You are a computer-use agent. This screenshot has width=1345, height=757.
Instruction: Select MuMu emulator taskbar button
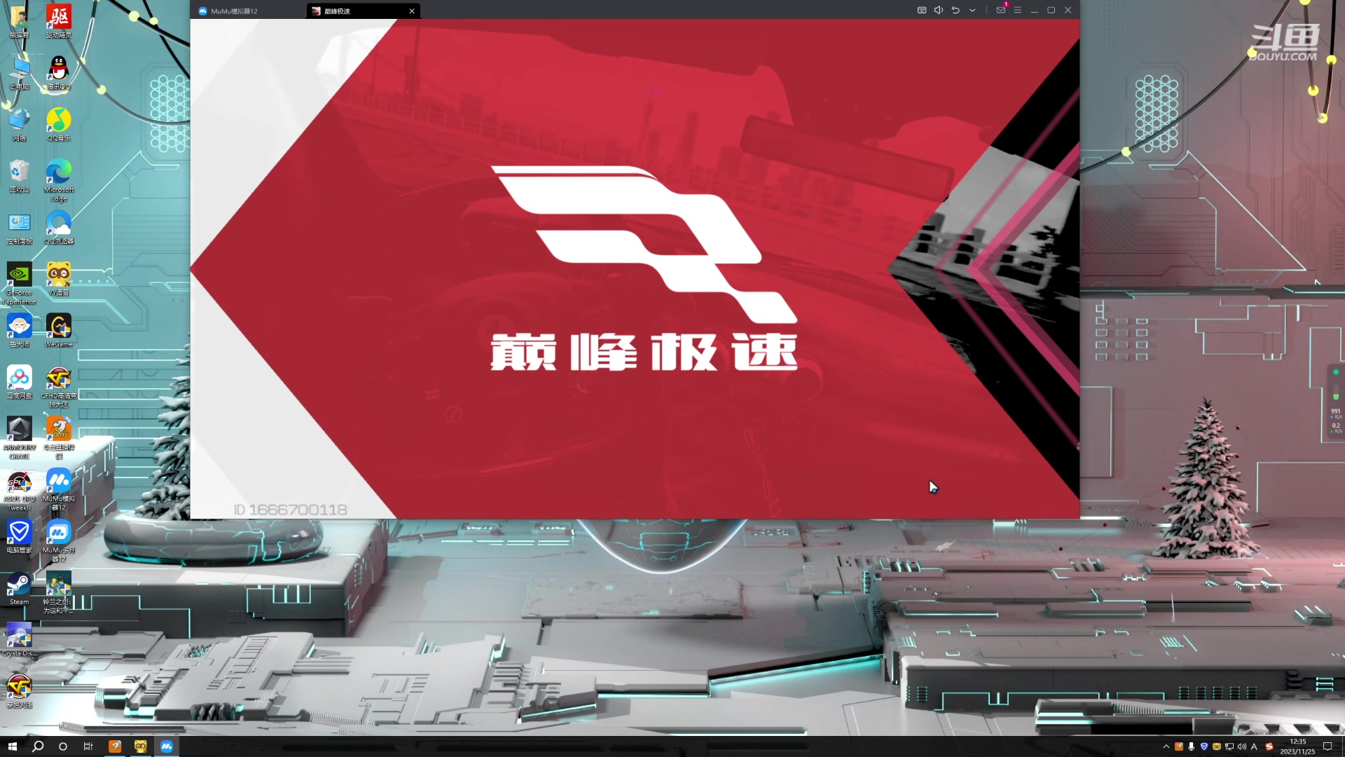(x=167, y=746)
